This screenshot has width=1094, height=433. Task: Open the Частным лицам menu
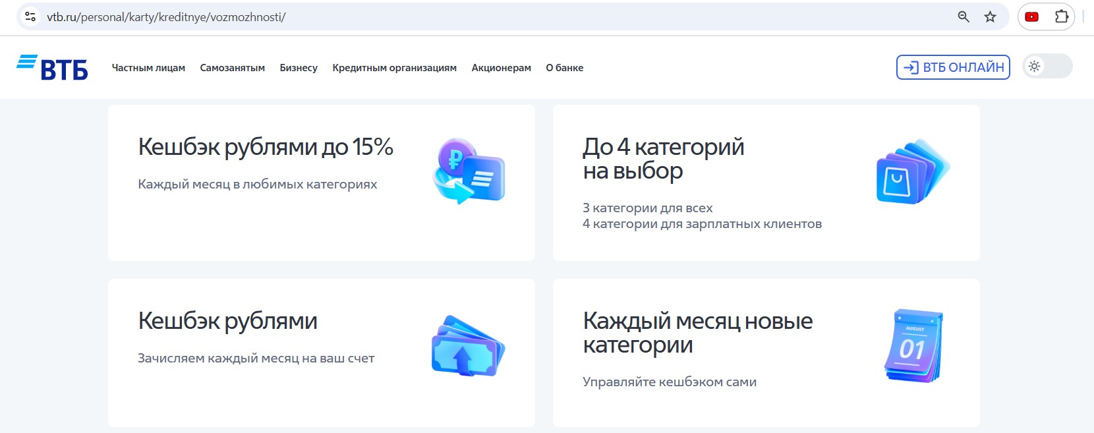click(148, 68)
